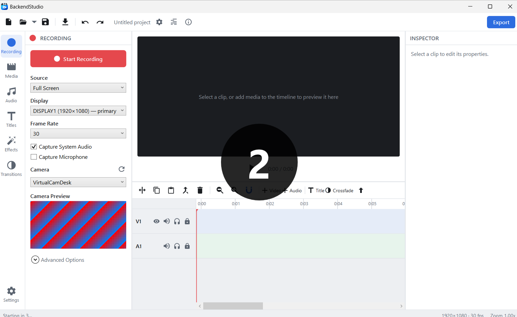Refresh the camera list

click(x=121, y=169)
